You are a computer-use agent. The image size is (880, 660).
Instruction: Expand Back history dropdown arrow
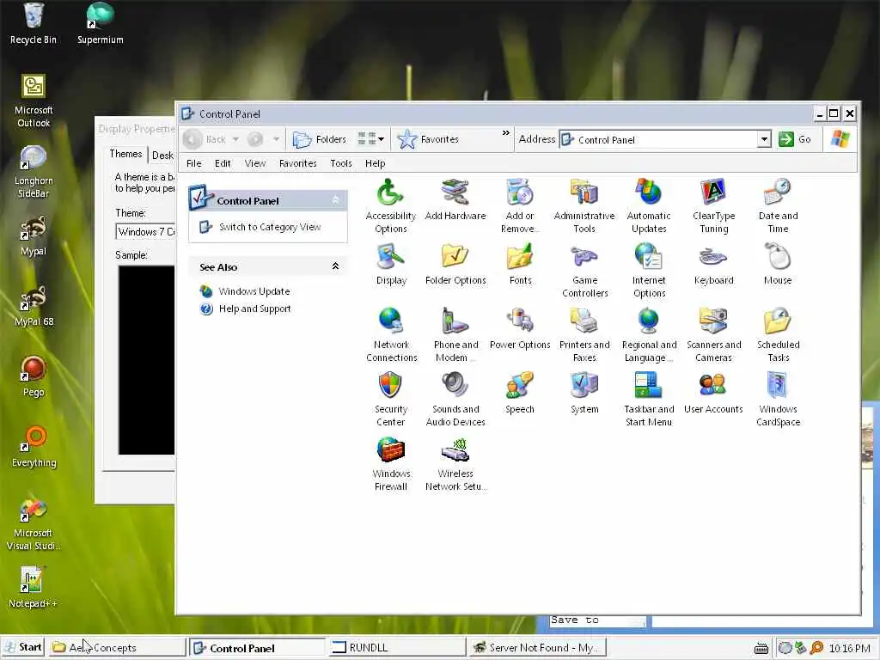[235, 139]
